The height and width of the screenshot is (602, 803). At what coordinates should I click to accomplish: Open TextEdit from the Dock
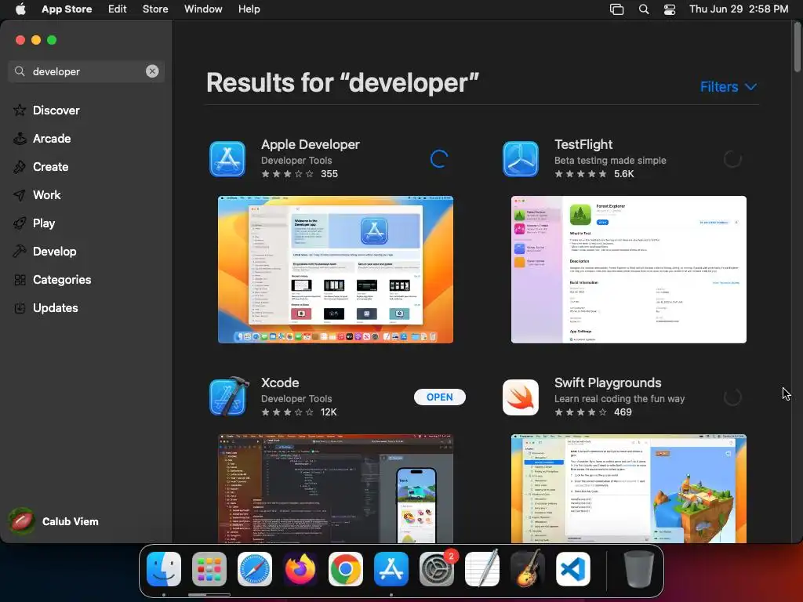coord(482,569)
